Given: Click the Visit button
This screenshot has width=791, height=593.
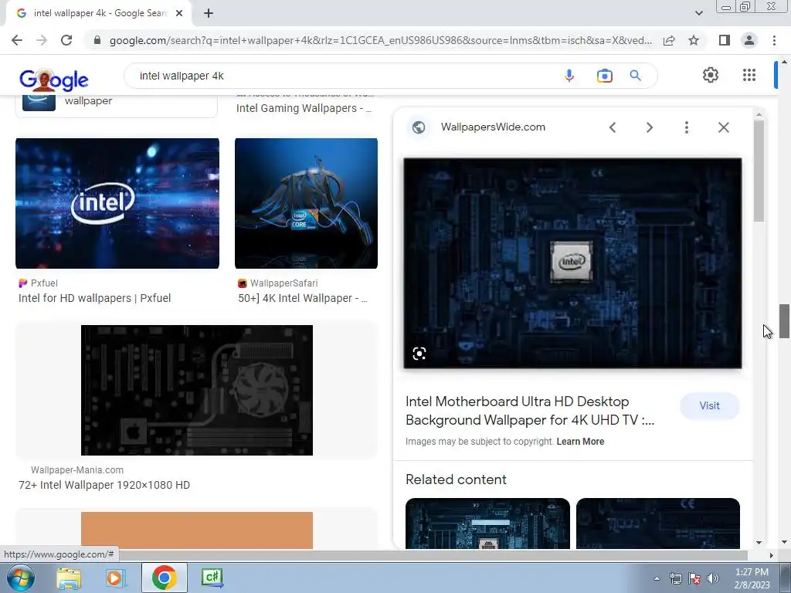Looking at the screenshot, I should 709,406.
